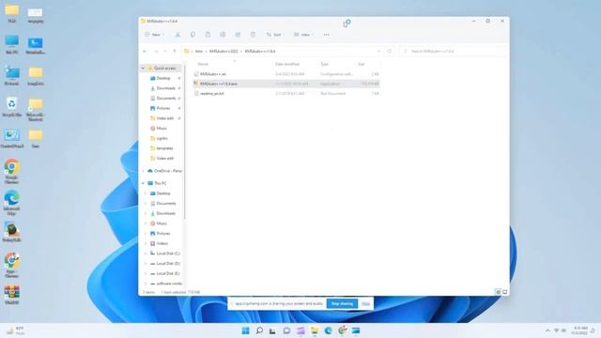Open taskbar Search magnifier
Image resolution: width=601 pixels, height=338 pixels.
point(259,330)
